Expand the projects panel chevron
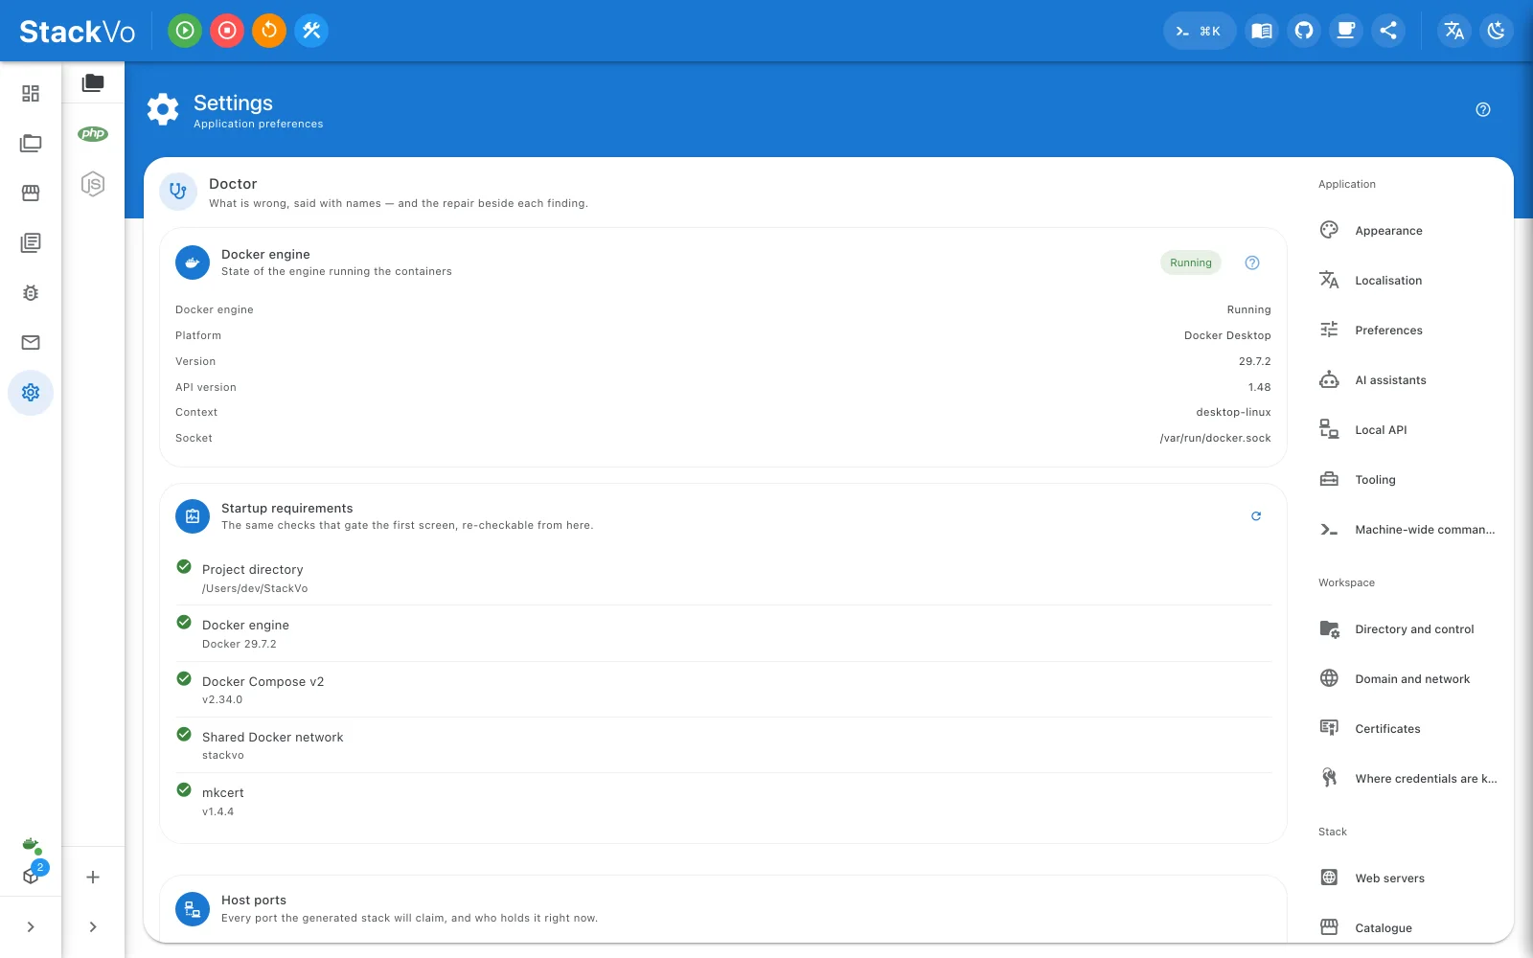Image resolution: width=1533 pixels, height=958 pixels. click(93, 926)
